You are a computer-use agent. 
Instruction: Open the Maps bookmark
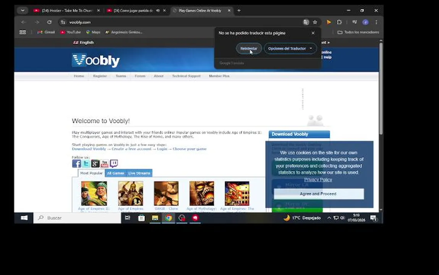coord(93,32)
